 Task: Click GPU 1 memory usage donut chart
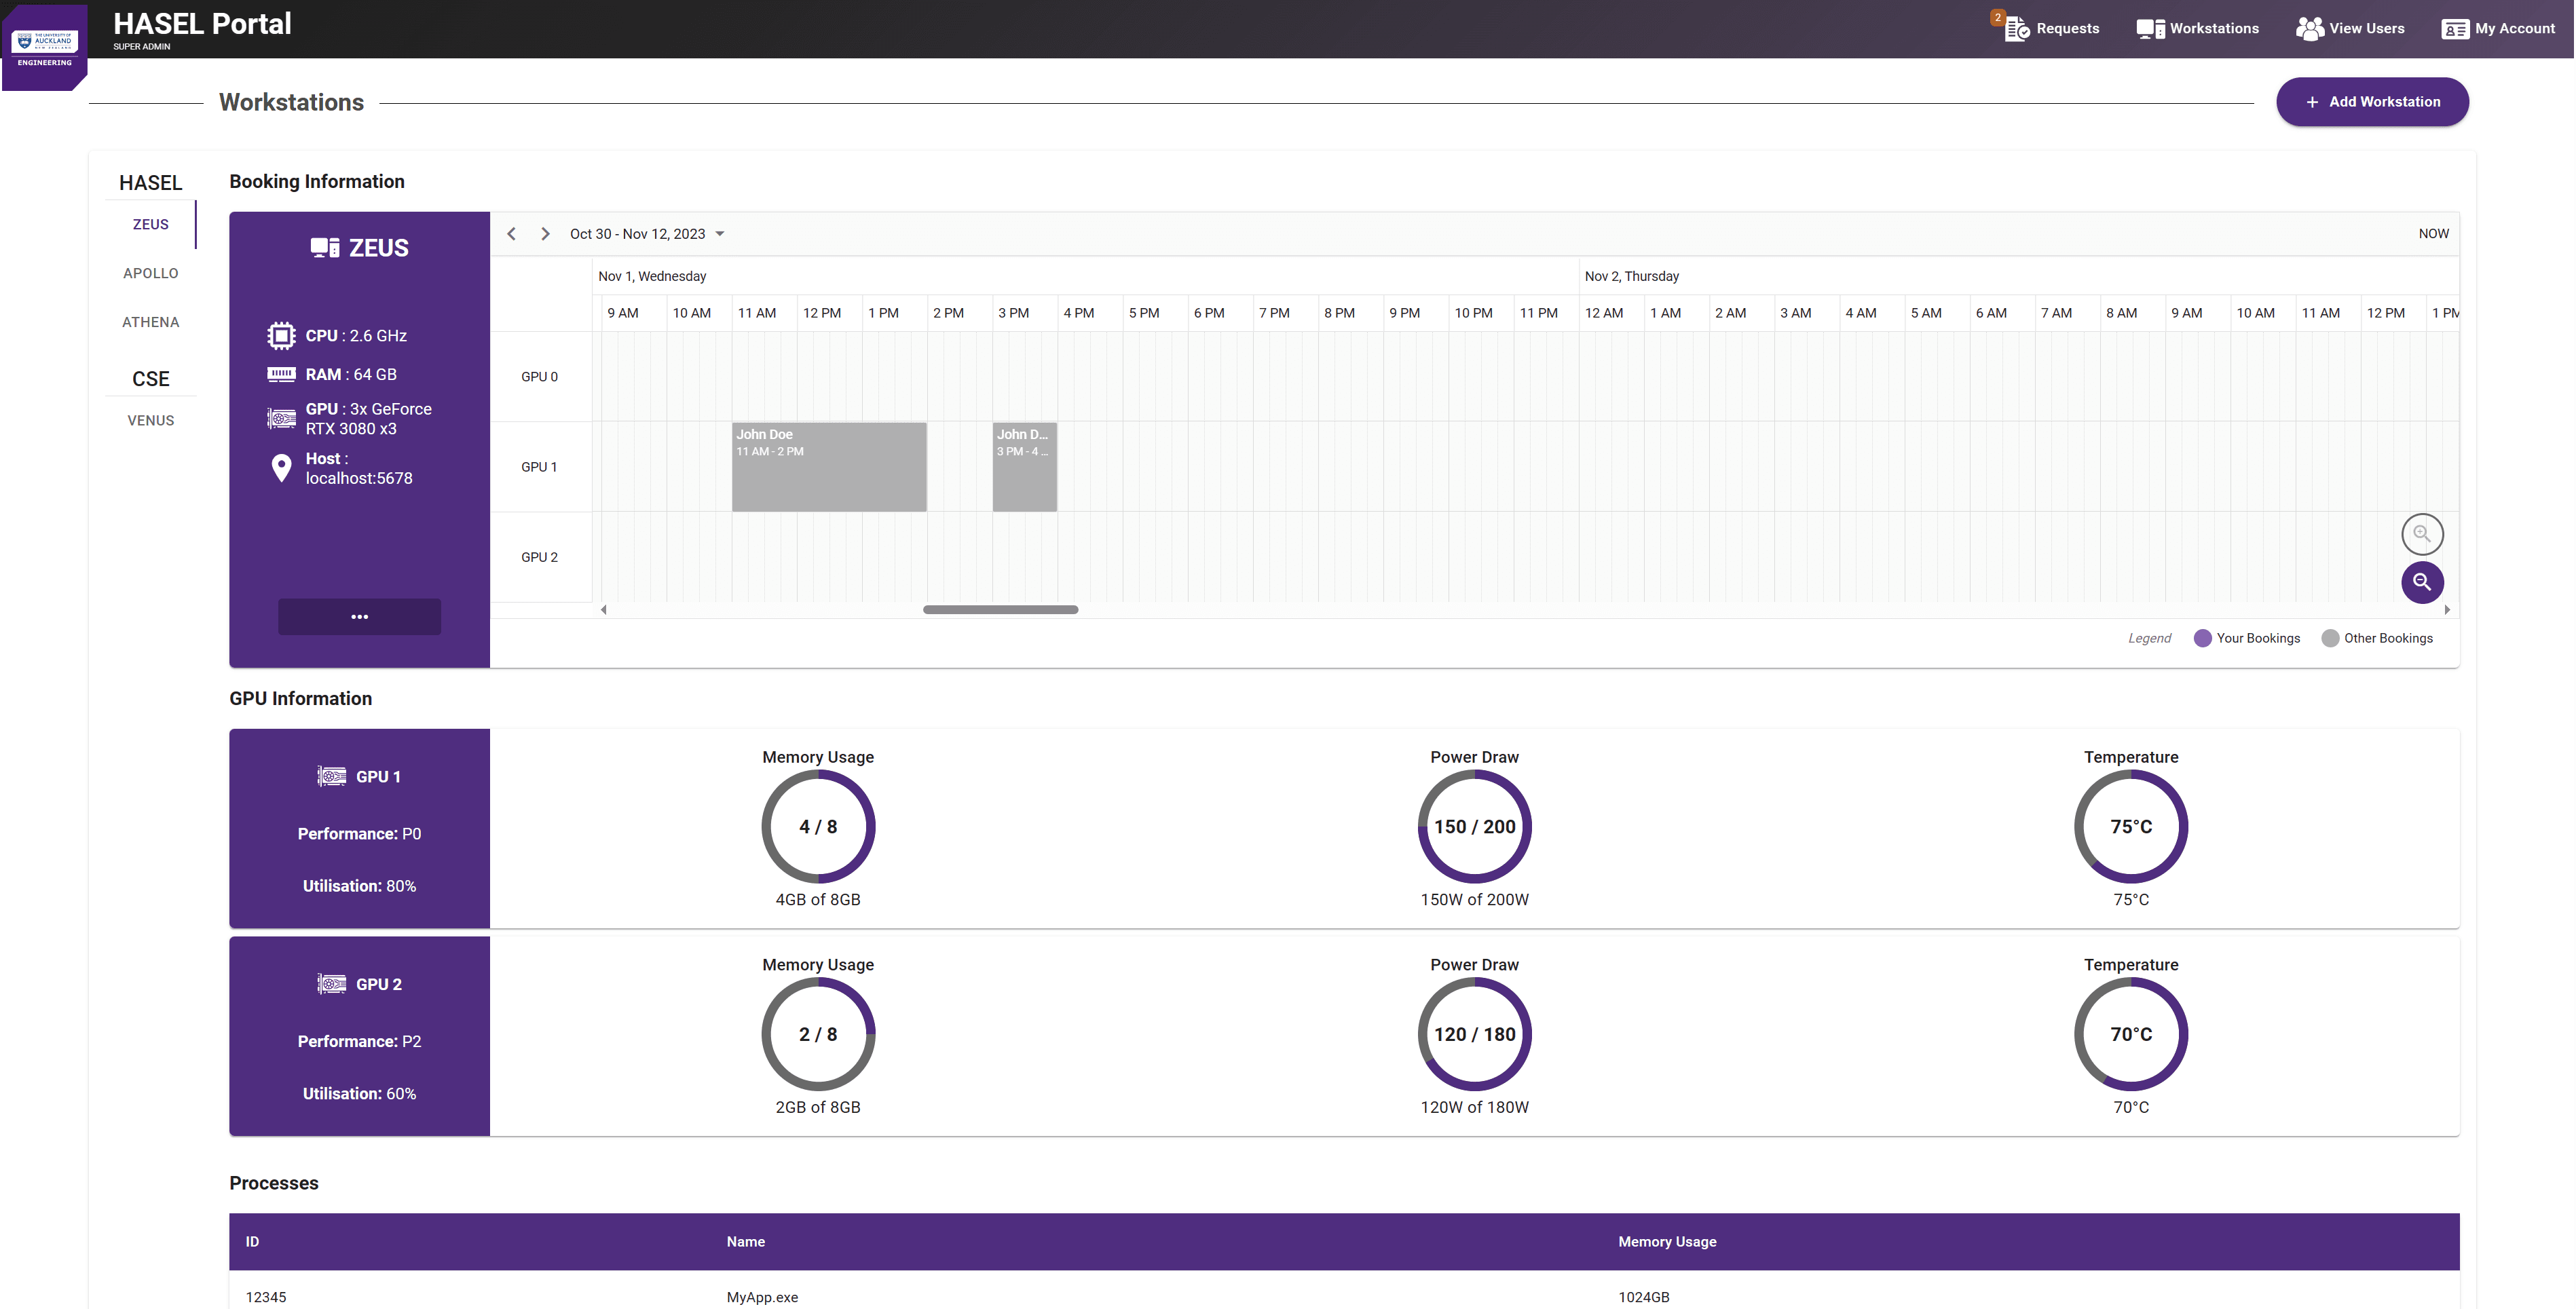(818, 824)
